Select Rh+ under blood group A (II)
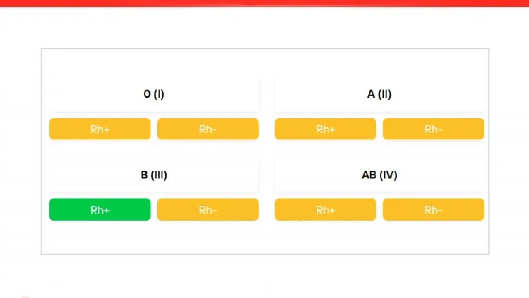529x298 pixels. [x=326, y=129]
